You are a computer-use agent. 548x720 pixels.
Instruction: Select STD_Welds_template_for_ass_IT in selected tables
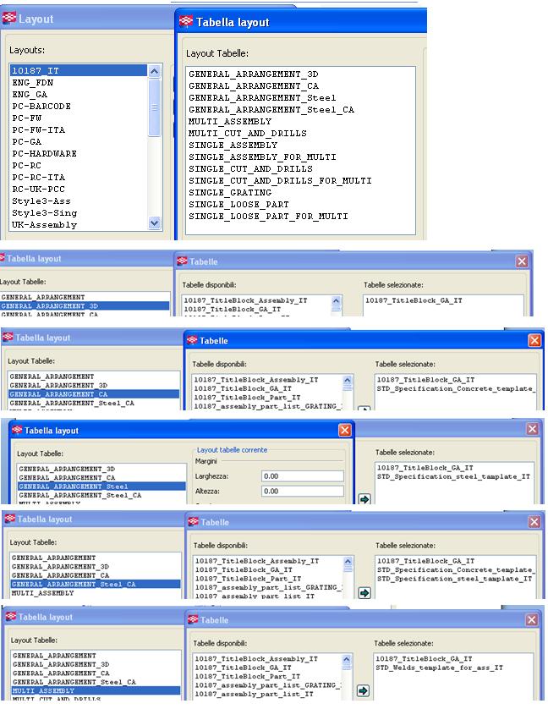[440, 670]
